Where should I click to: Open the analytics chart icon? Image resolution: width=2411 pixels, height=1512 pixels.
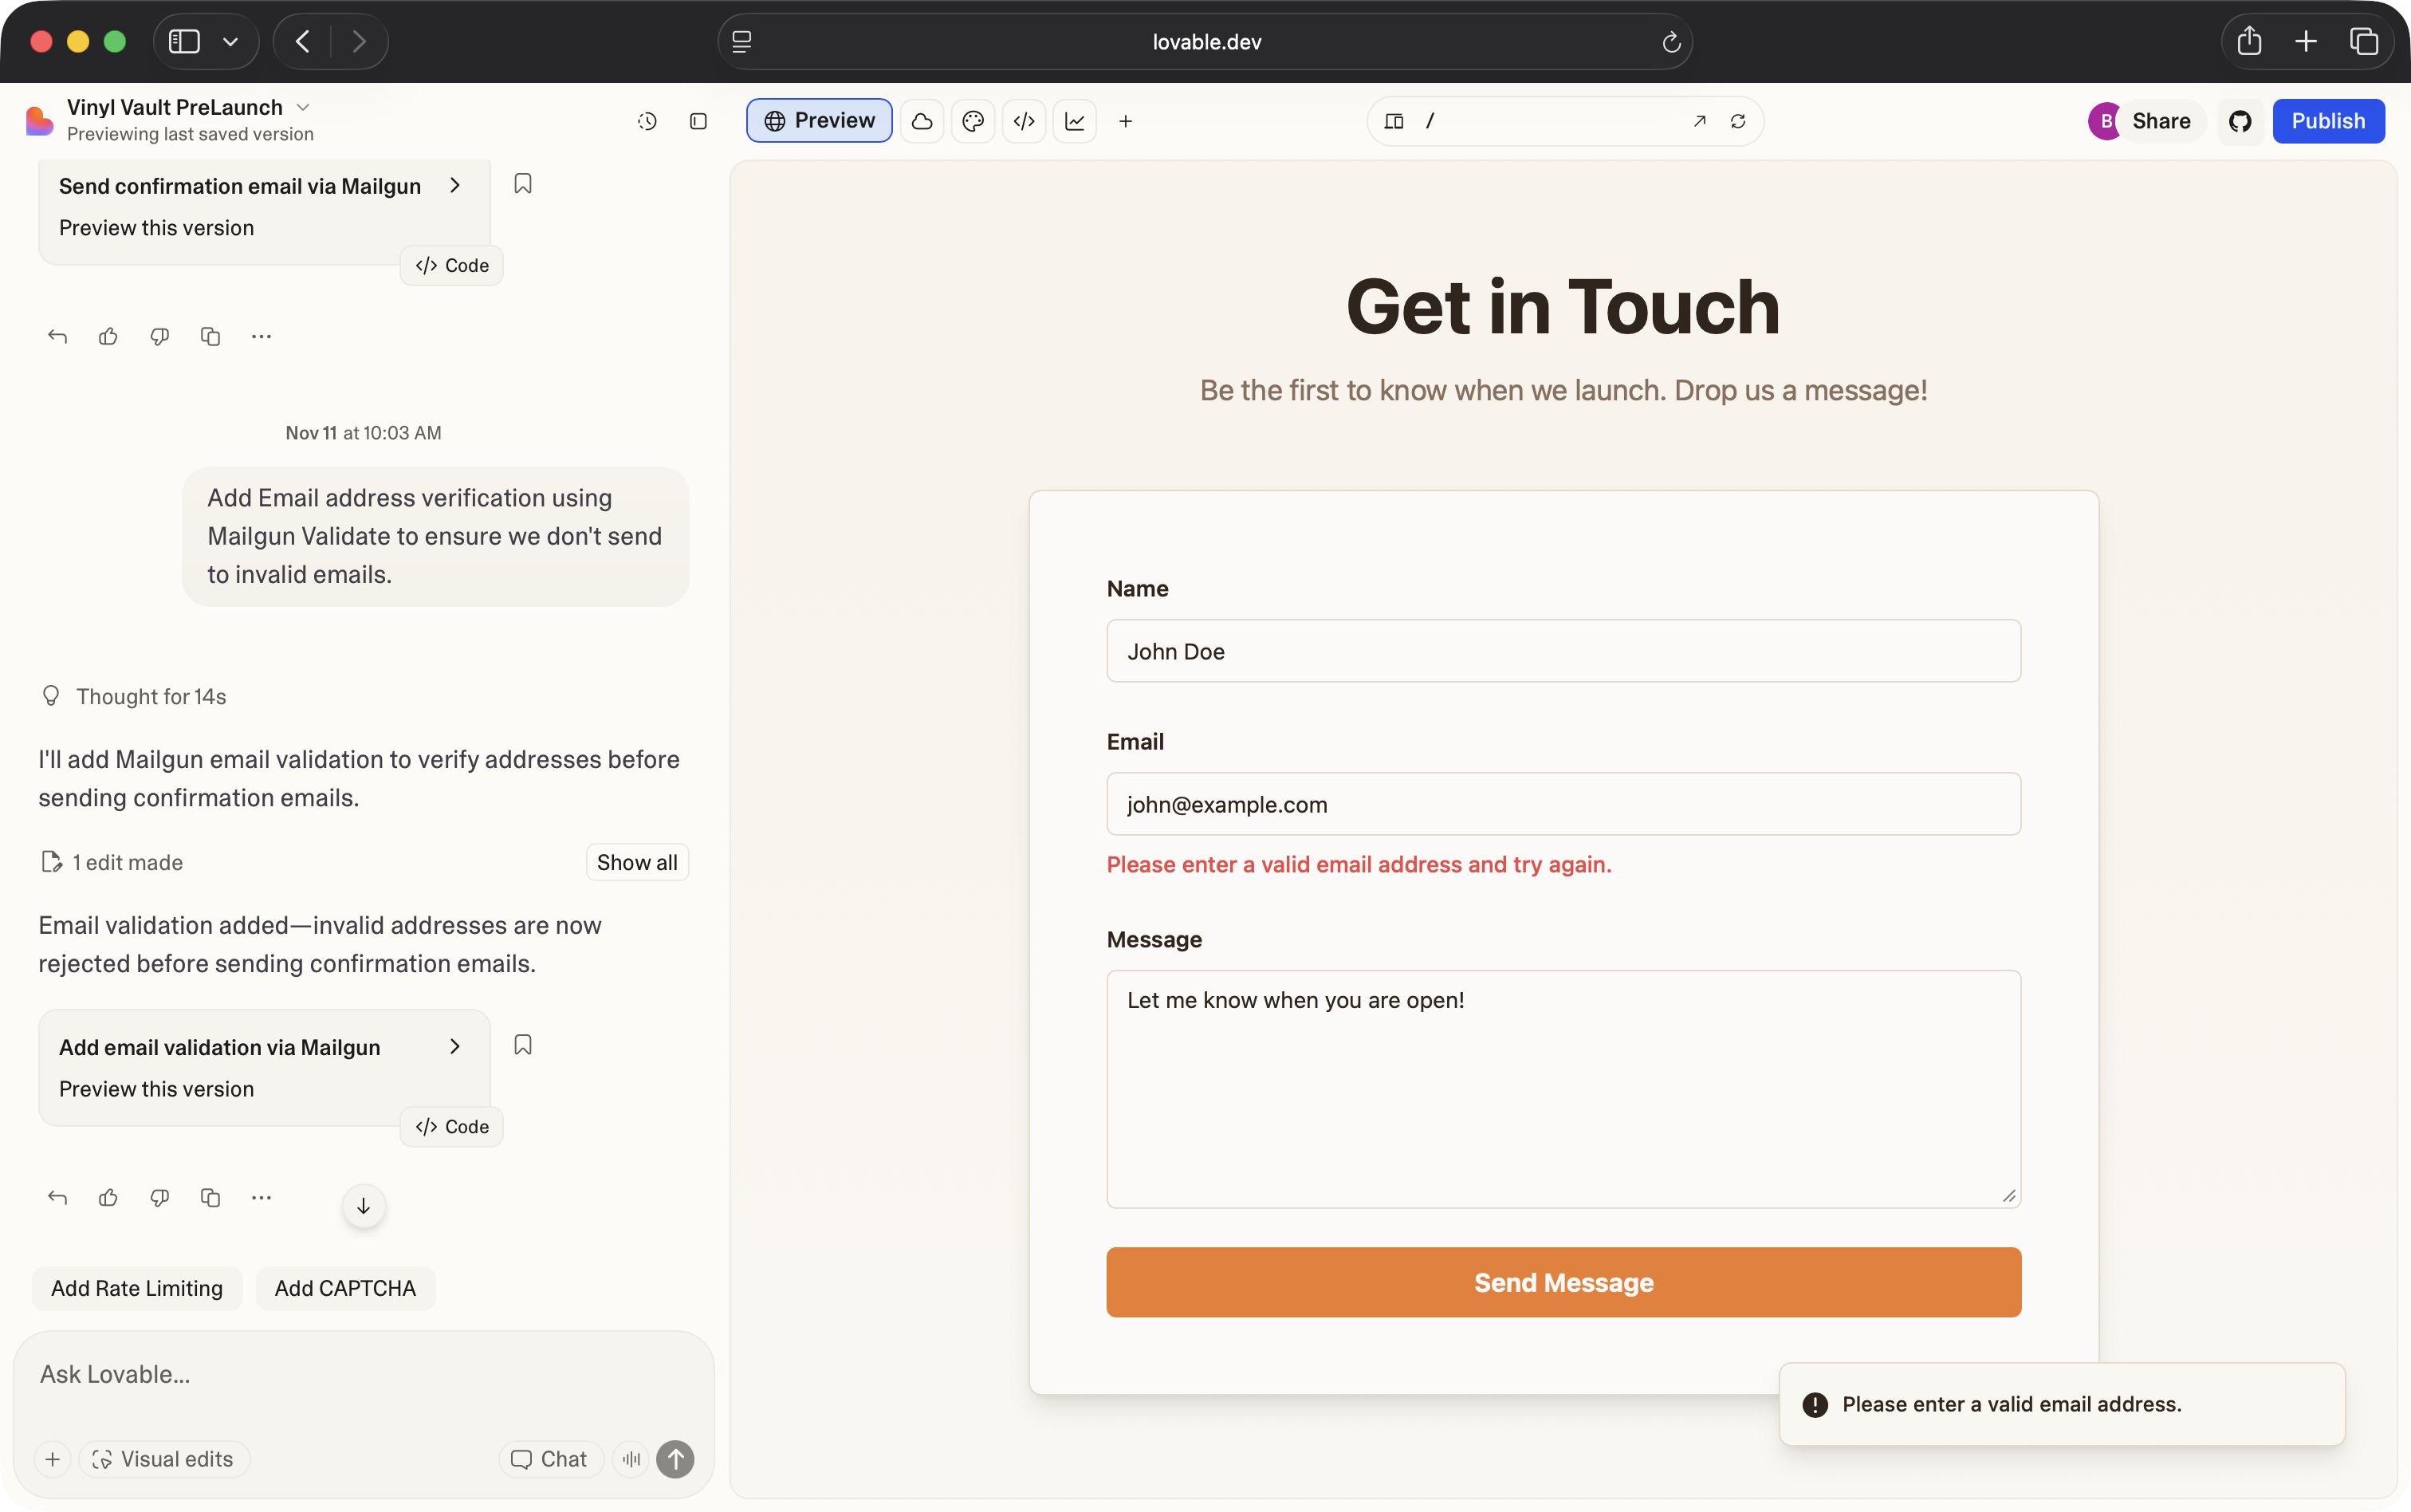pyautogui.click(x=1075, y=121)
